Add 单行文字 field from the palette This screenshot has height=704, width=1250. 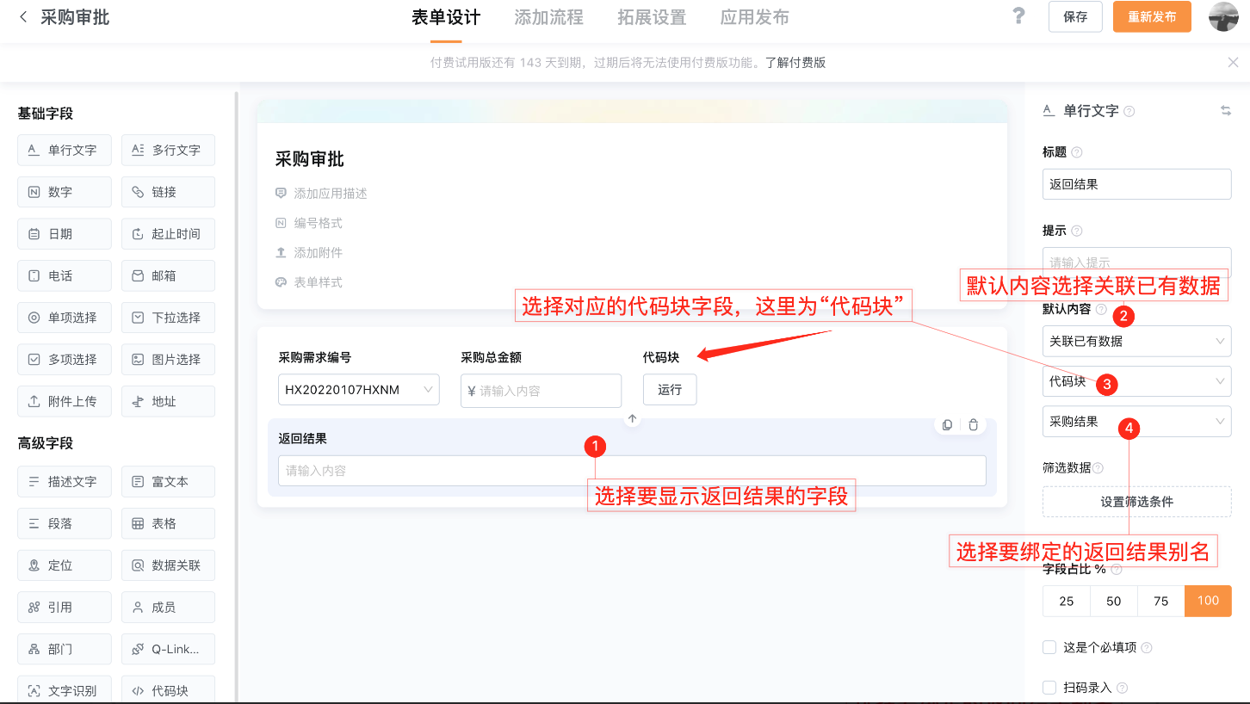pos(65,150)
